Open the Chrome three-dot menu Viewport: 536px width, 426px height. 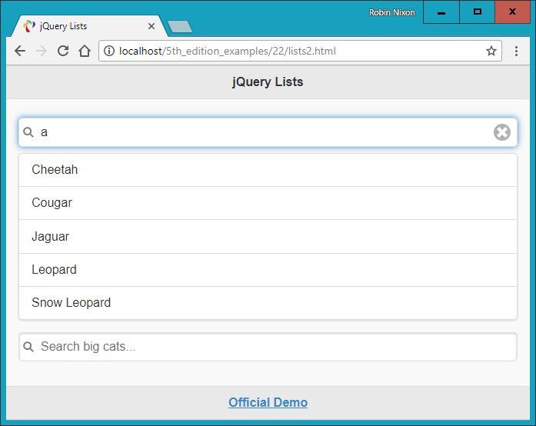[516, 51]
